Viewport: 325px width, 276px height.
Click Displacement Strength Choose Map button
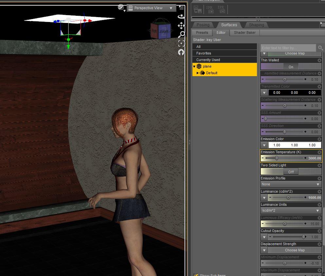(295, 250)
